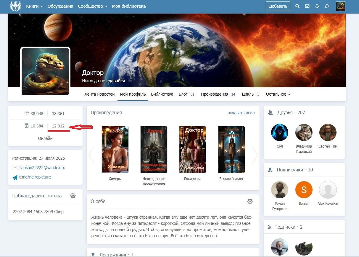Open the Подписки 2 heading
This screenshot has height=257, width=359.
[x=288, y=227]
